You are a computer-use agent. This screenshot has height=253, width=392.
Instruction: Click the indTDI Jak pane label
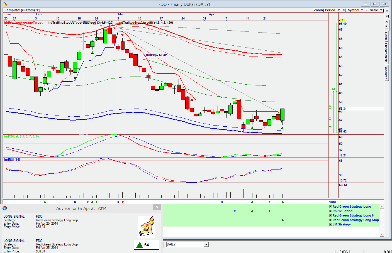point(21,136)
